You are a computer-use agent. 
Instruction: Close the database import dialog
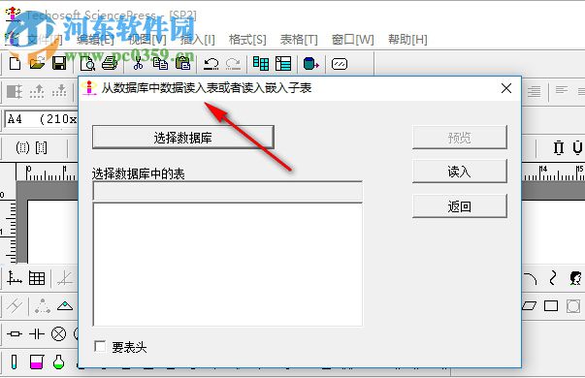pos(506,88)
